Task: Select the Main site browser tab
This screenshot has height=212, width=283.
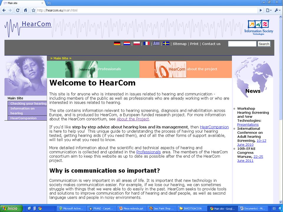Action: (x=23, y=3)
